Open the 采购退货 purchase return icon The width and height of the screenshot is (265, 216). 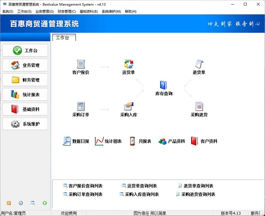pyautogui.click(x=199, y=106)
